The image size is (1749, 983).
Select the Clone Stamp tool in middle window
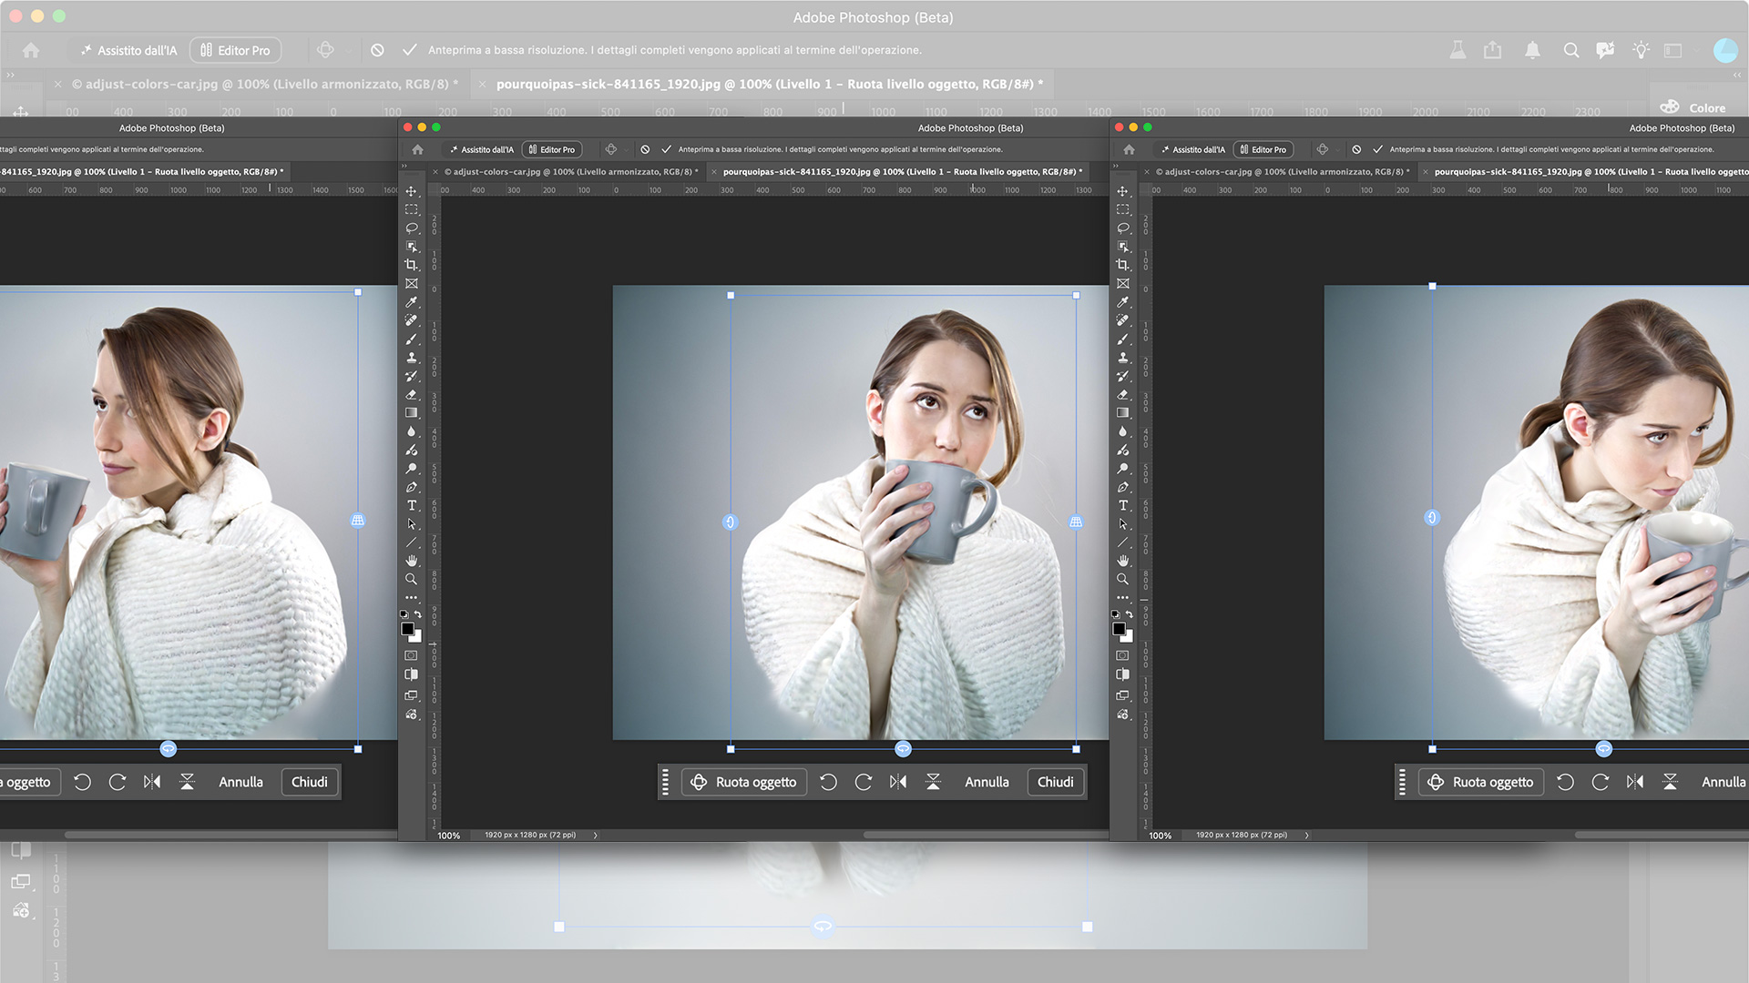point(411,358)
